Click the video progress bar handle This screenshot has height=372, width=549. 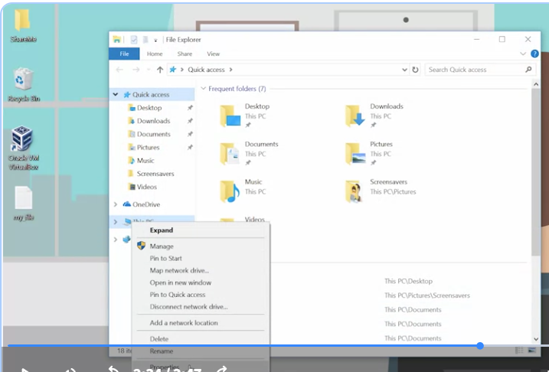click(x=480, y=346)
